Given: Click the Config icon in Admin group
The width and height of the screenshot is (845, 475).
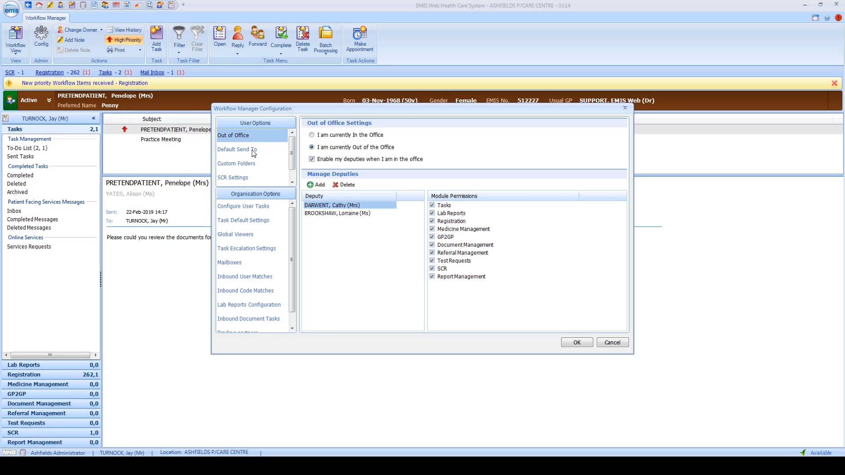Looking at the screenshot, I should tap(41, 39).
